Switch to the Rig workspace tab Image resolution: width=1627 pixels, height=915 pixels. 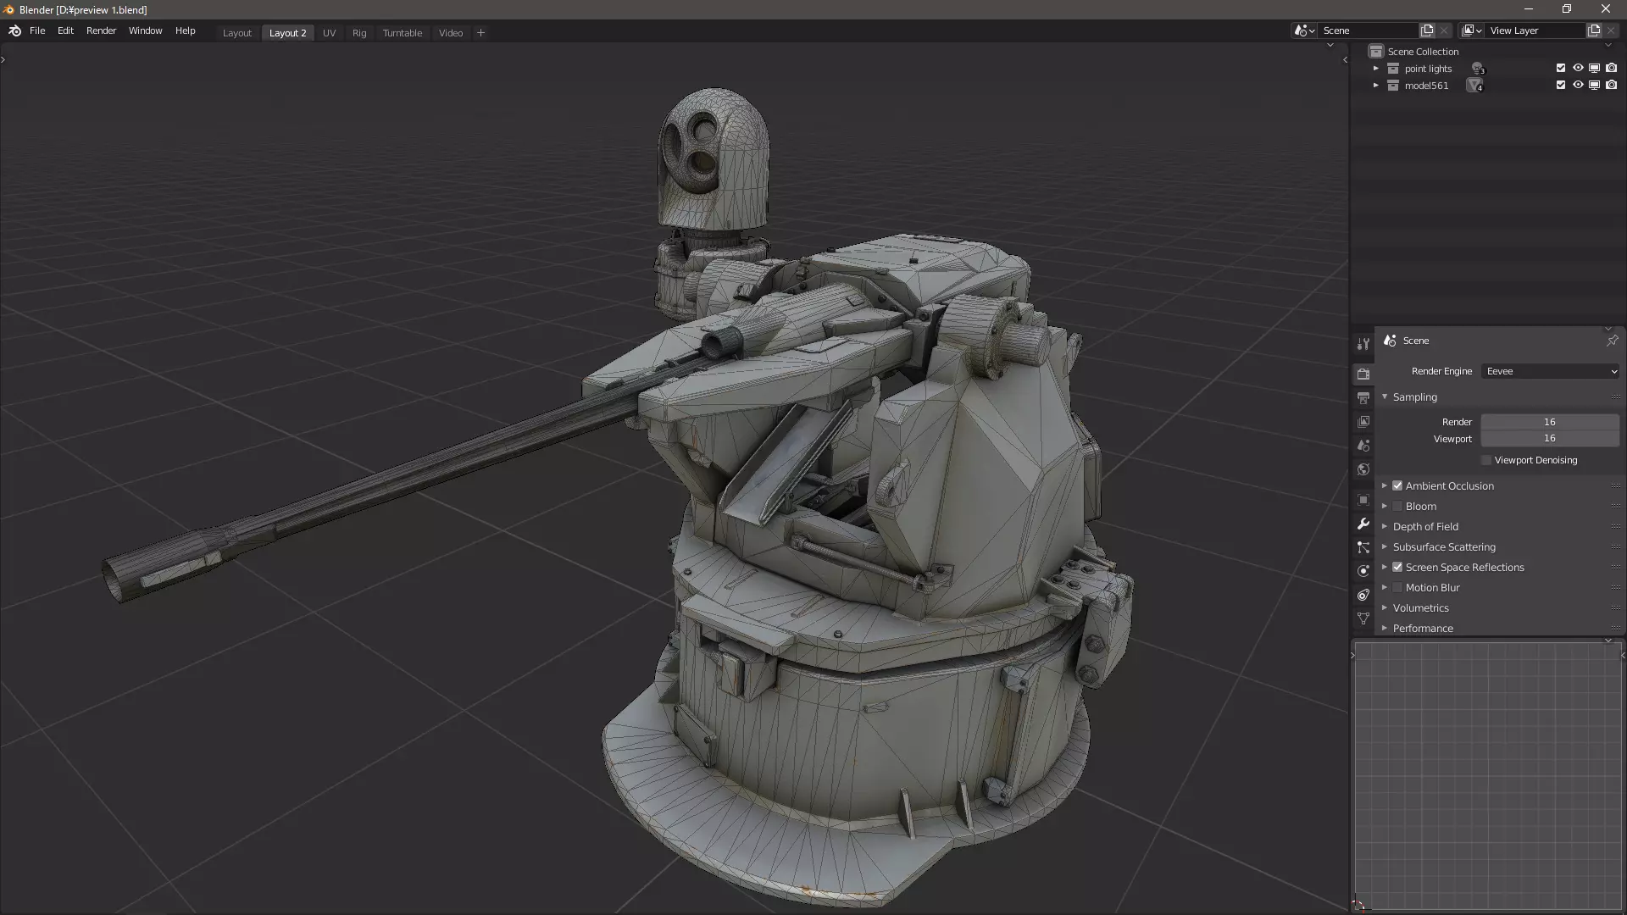[359, 33]
